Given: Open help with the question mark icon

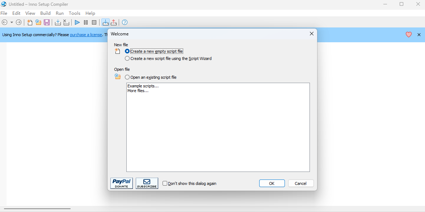Looking at the screenshot, I should click(x=124, y=22).
